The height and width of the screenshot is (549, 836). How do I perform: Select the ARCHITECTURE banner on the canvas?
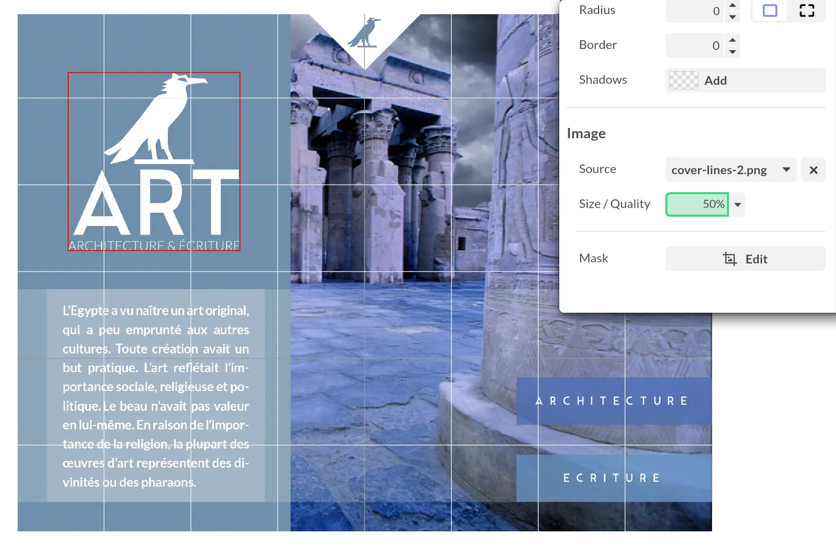coord(614,400)
